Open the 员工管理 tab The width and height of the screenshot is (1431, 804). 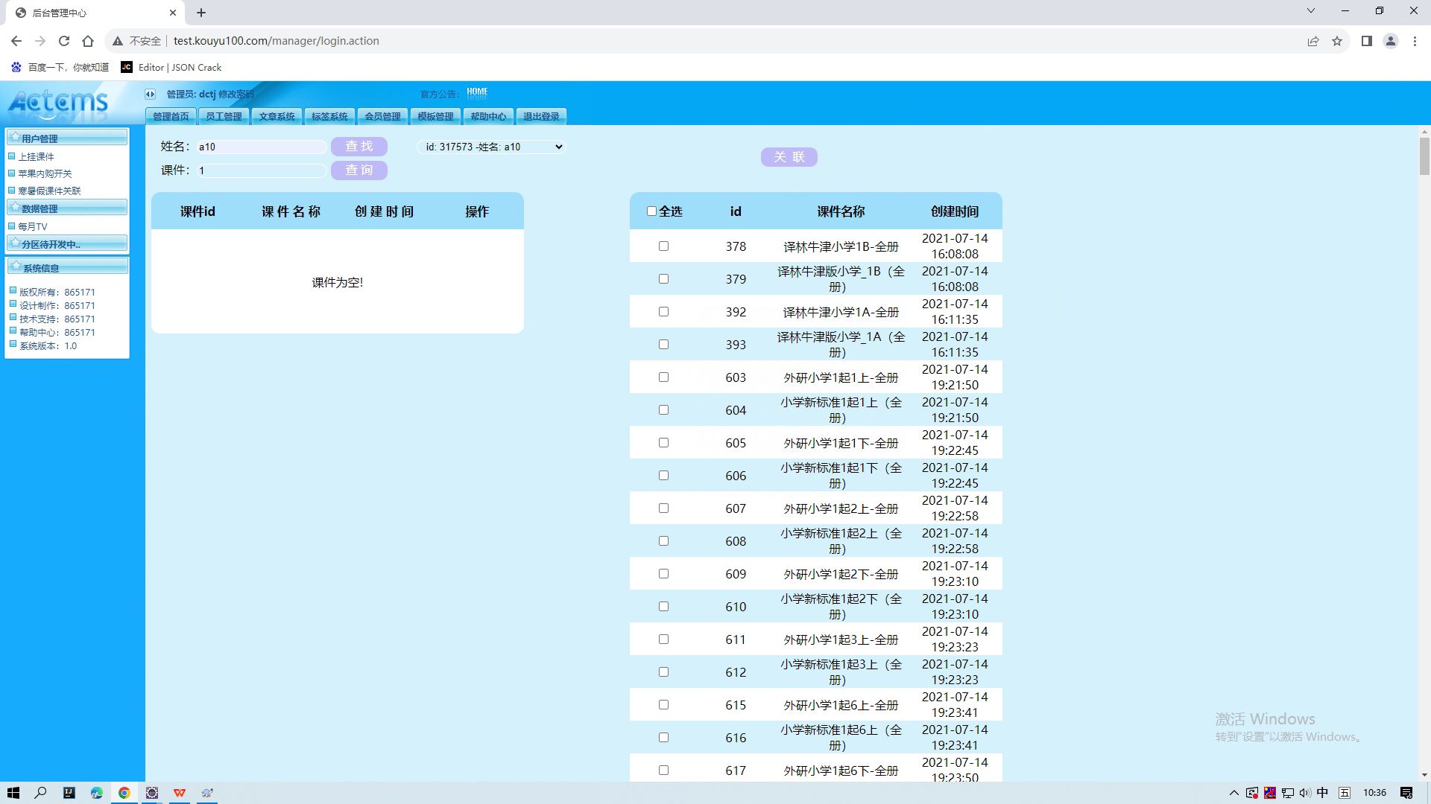point(224,116)
